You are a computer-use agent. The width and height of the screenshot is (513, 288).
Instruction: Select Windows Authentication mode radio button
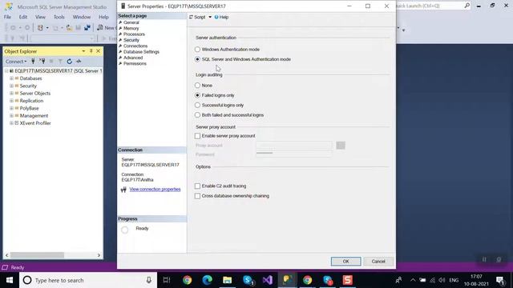point(197,50)
